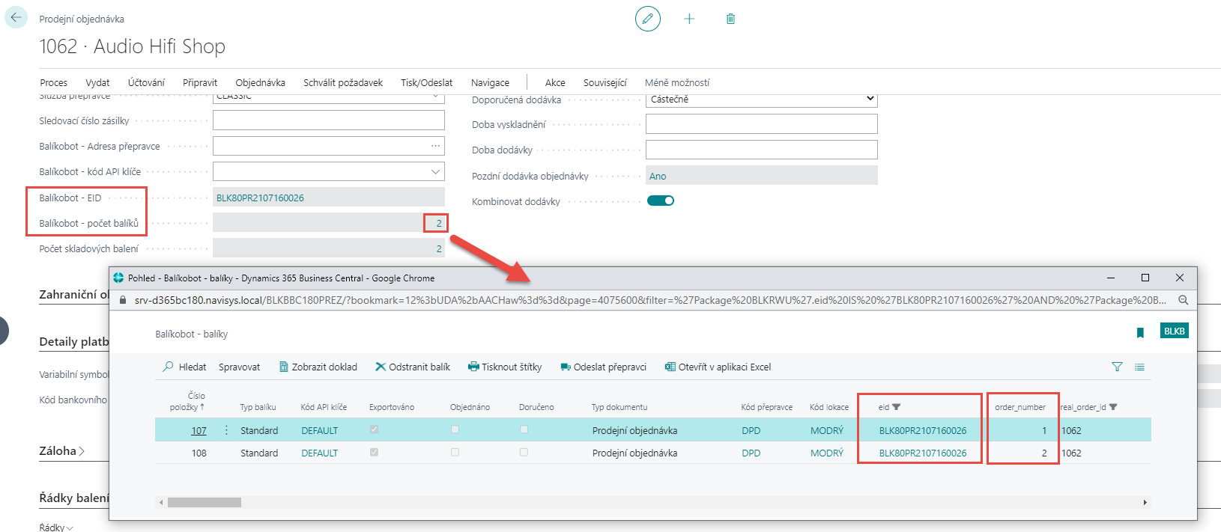Click the bookmark icon in Balíkobot window

1140,333
